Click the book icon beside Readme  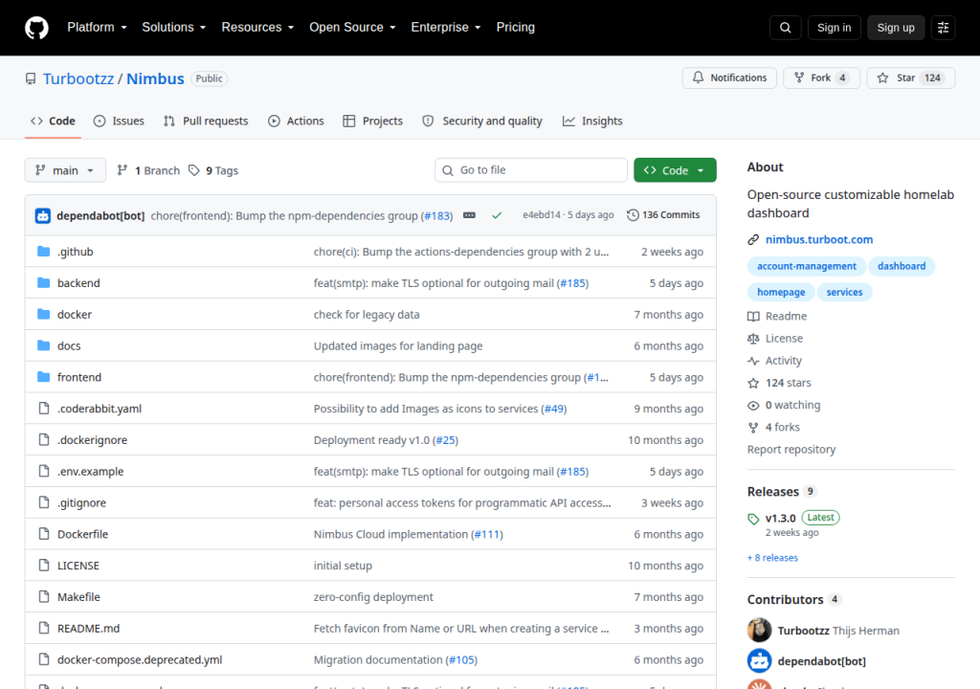[x=753, y=317]
